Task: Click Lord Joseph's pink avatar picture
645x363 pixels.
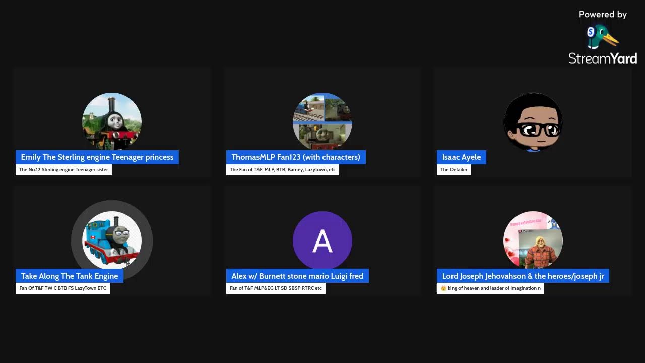Action: coord(533,240)
